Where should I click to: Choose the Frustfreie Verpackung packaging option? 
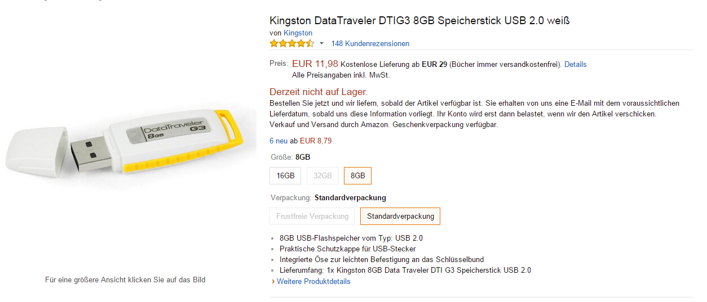(x=312, y=216)
